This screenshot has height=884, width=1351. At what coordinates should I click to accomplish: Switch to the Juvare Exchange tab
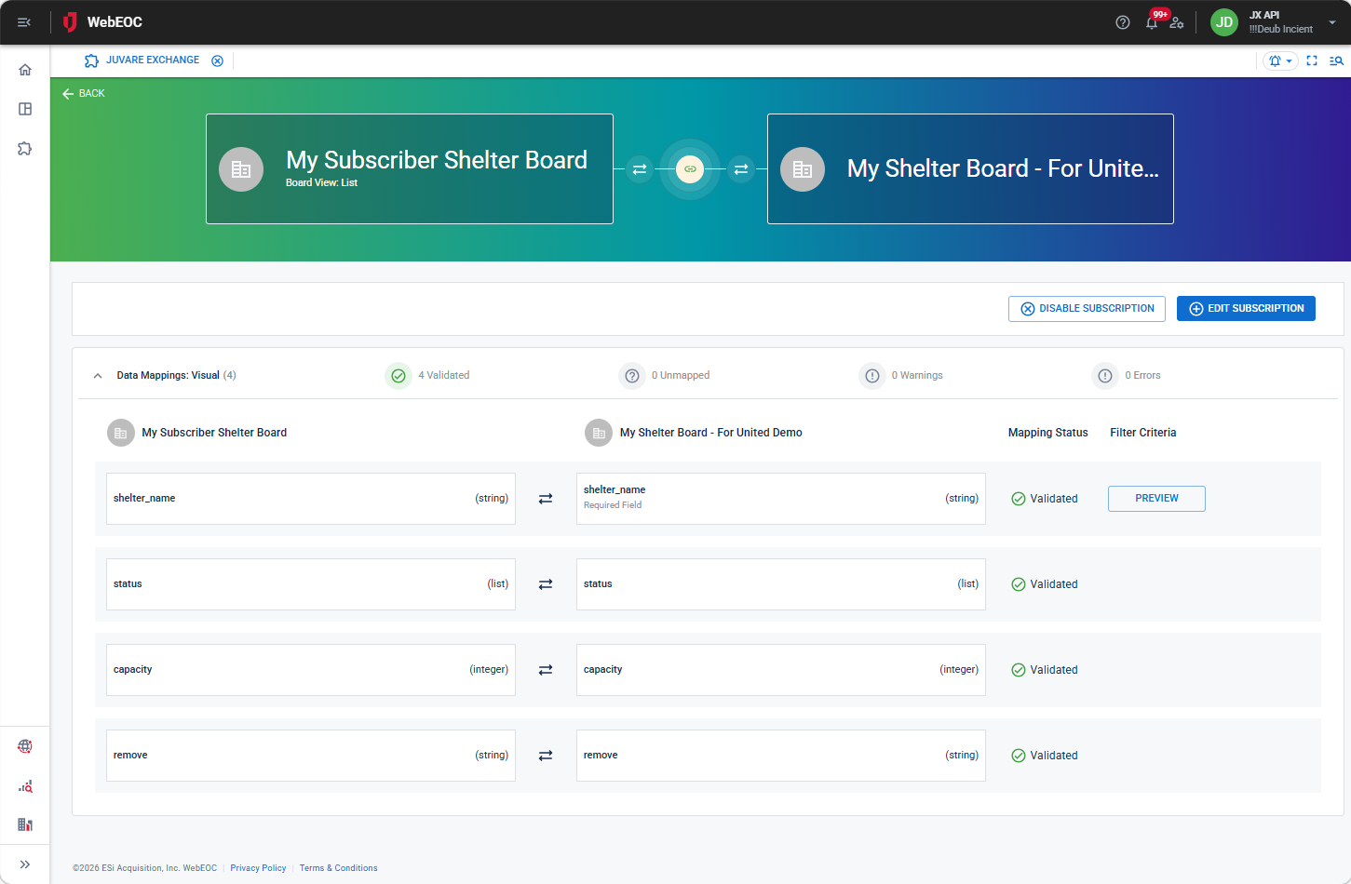(x=142, y=60)
